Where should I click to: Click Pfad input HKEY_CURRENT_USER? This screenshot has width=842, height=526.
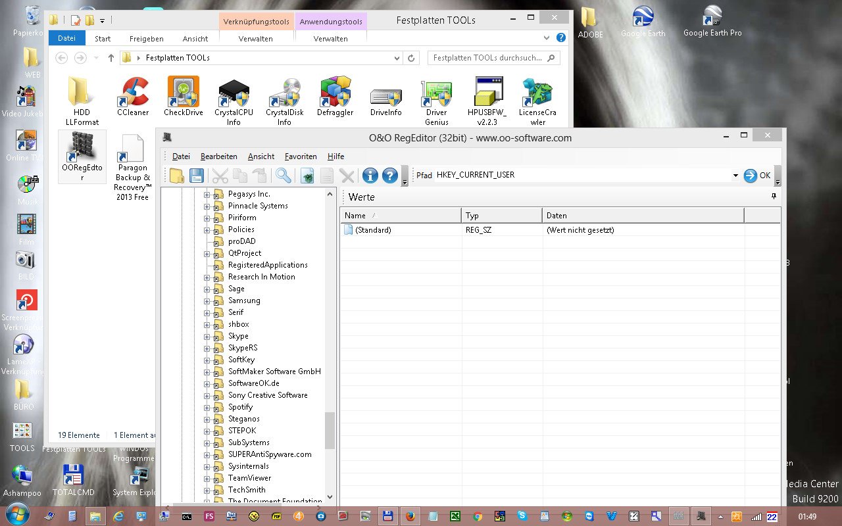(583, 176)
